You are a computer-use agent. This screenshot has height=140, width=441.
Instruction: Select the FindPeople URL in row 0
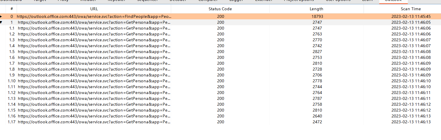(94, 16)
